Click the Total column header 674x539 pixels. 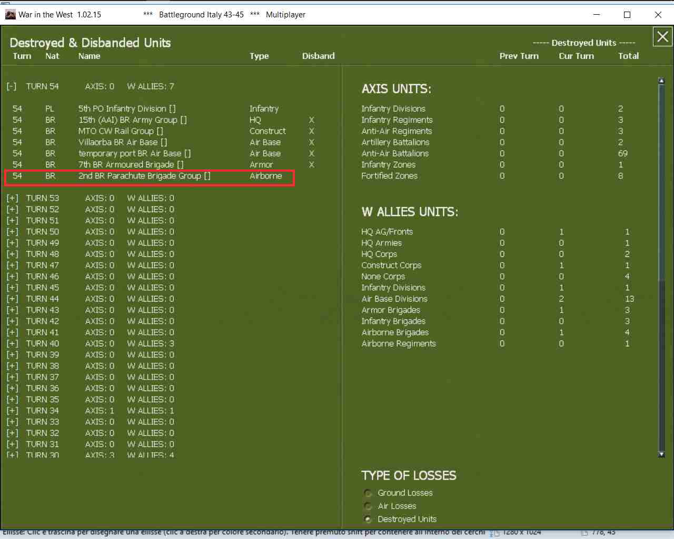(628, 56)
